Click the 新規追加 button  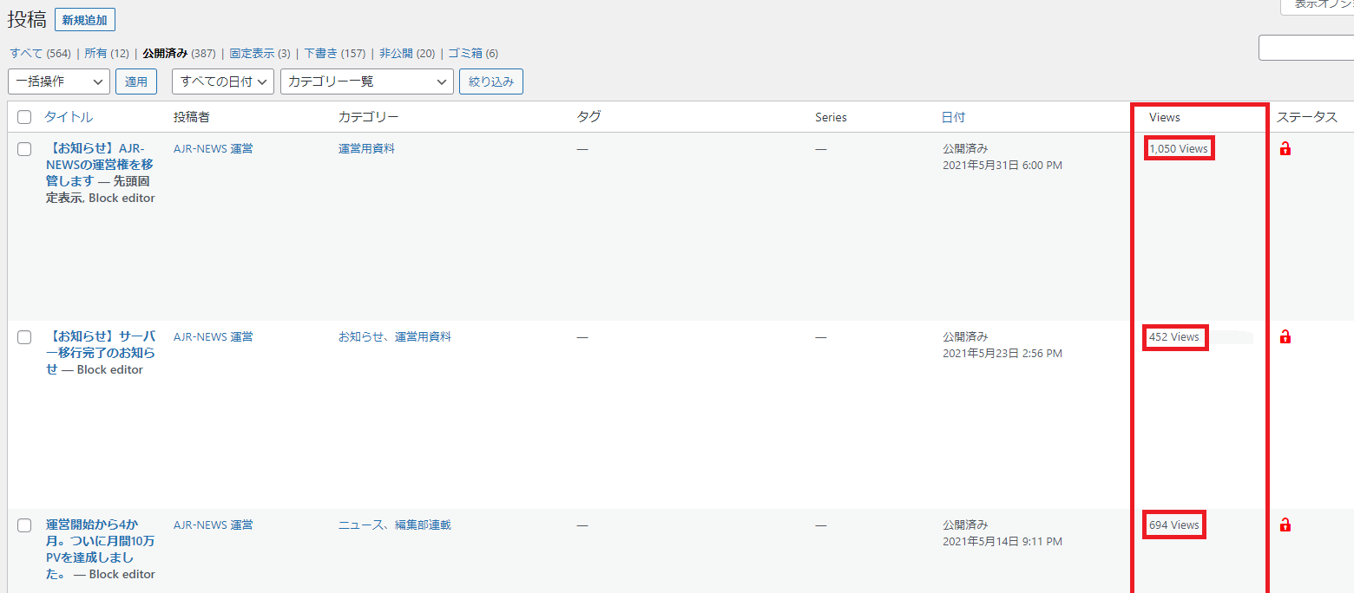coord(84,20)
